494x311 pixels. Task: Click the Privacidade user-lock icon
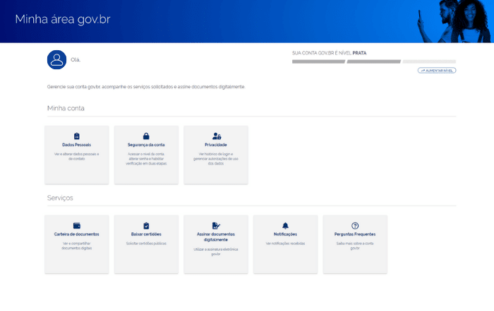coord(216,136)
